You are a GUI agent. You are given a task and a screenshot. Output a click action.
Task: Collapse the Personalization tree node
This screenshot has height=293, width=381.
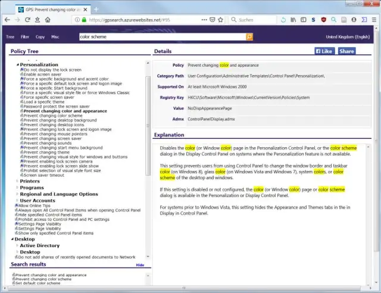pyautogui.click(x=17, y=64)
